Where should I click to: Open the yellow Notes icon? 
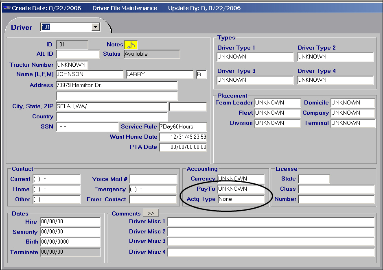131,45
